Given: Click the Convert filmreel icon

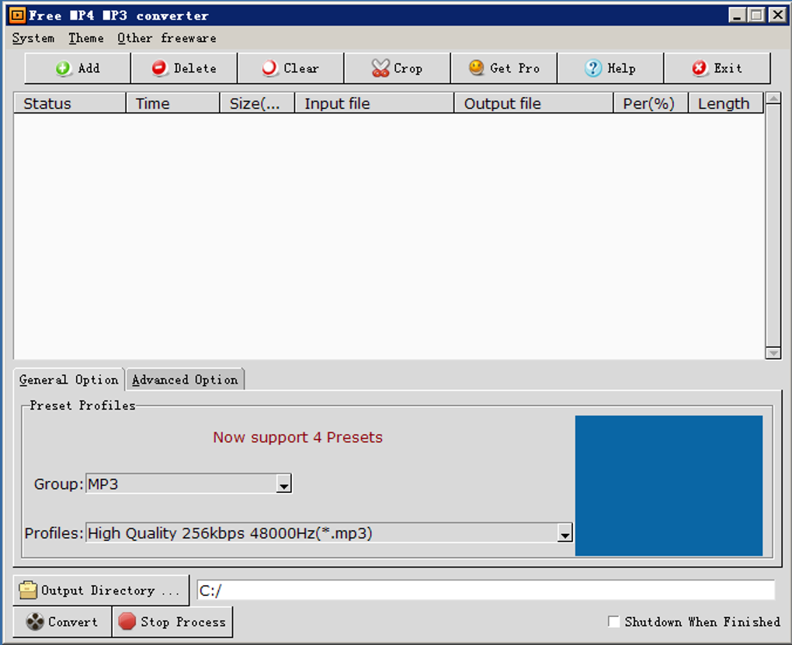Looking at the screenshot, I should (35, 622).
